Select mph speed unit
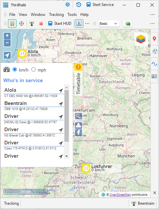The height and width of the screenshot is (209, 159). click(x=33, y=70)
